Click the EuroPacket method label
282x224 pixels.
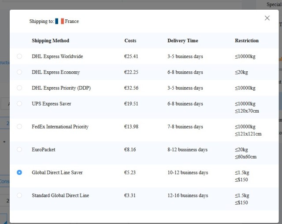(x=44, y=150)
